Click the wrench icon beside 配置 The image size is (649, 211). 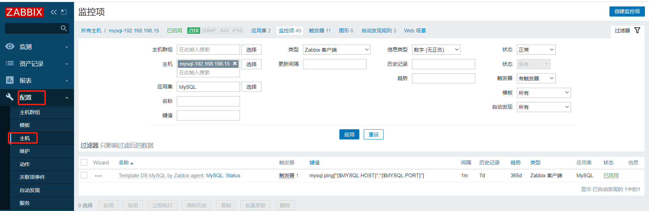pyautogui.click(x=10, y=97)
